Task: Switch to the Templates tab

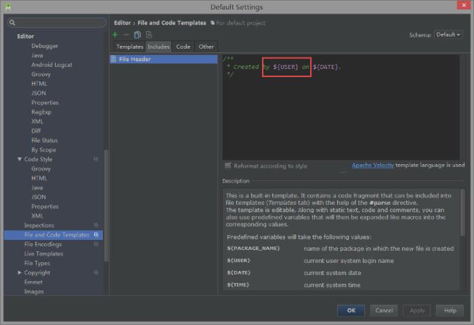Action: click(x=129, y=47)
